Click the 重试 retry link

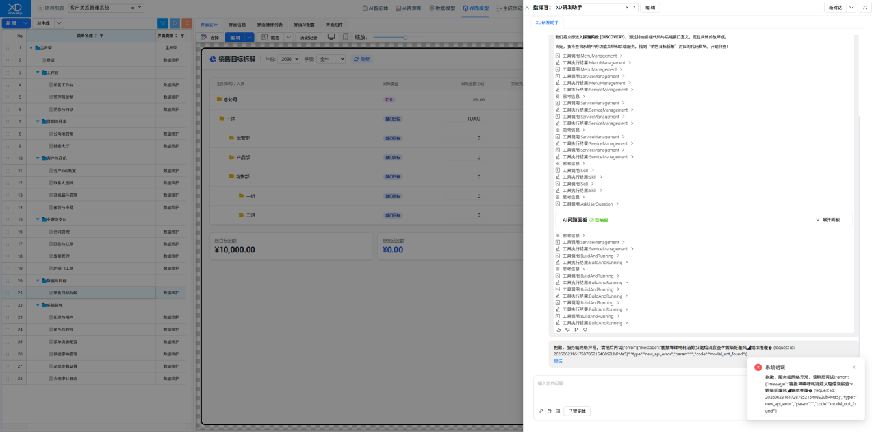click(x=558, y=361)
